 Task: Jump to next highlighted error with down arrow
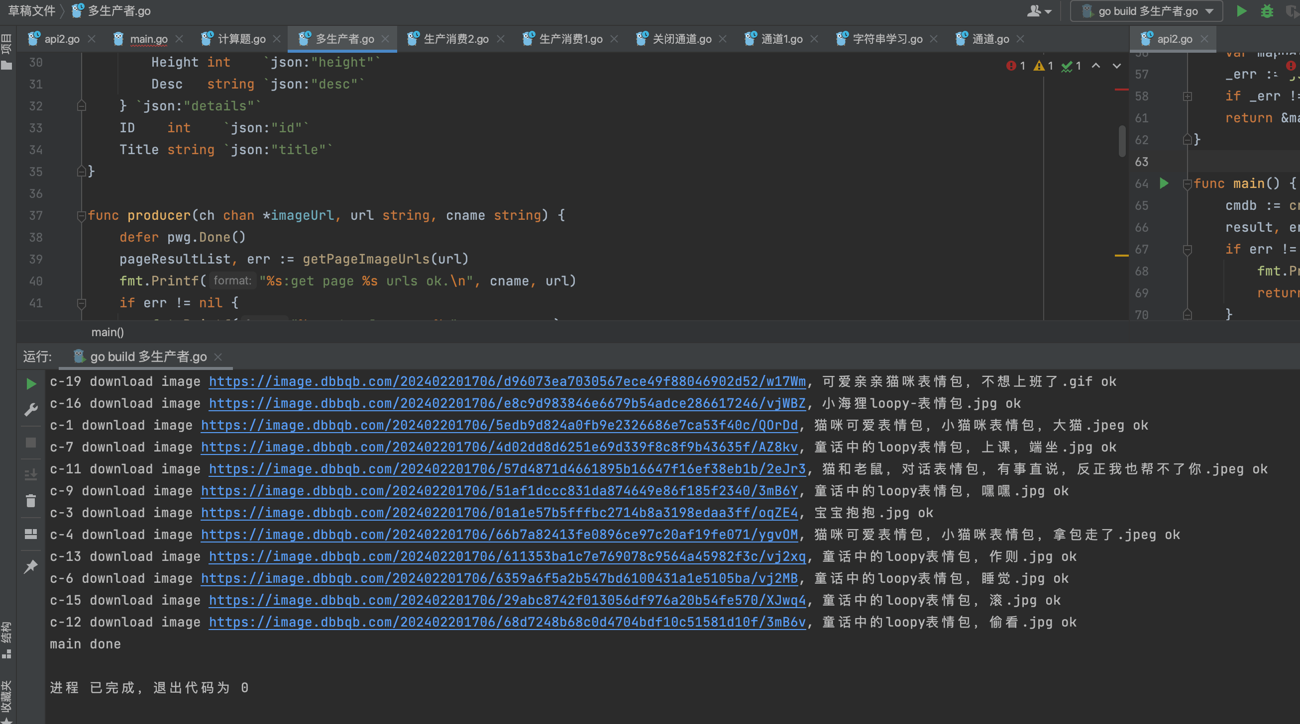click(1117, 66)
